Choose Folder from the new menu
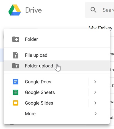The width and height of the screenshot is (114, 129). (57, 39)
